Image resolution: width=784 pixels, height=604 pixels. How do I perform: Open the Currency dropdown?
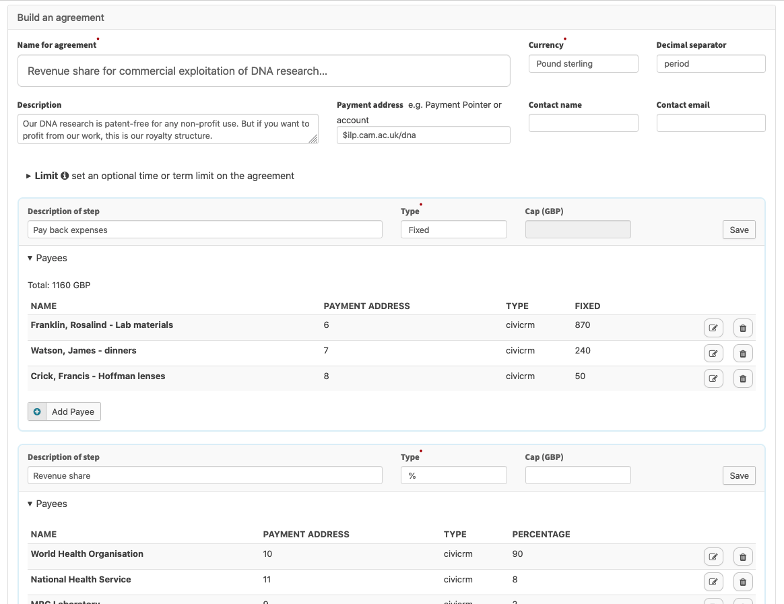pos(583,63)
